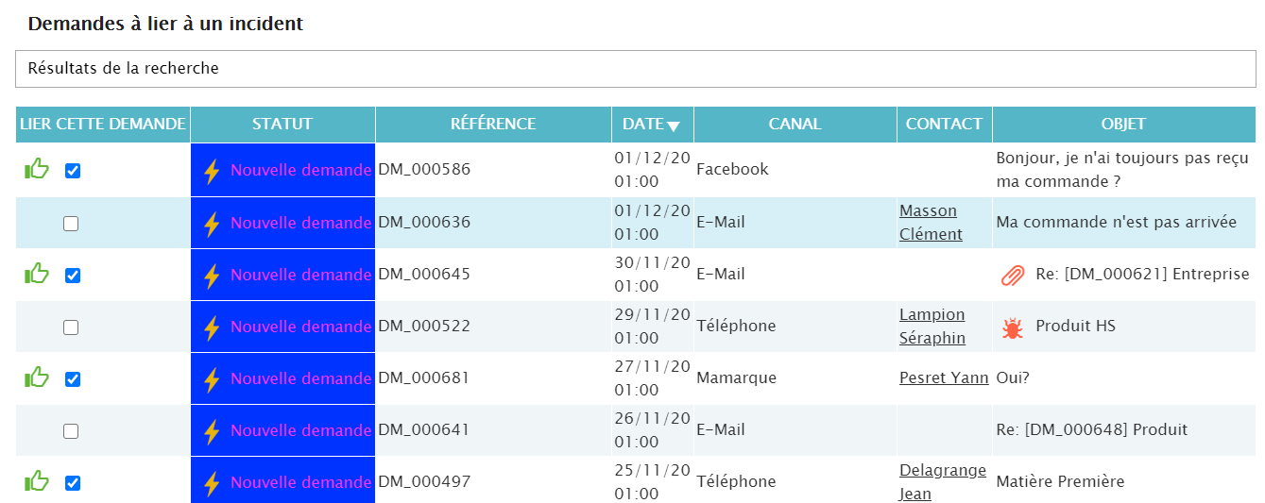Tick the checkbox for request DM_000522
The image size is (1265, 503).
click(71, 327)
